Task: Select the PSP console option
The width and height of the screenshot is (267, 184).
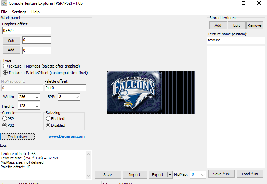Action: coord(8,119)
